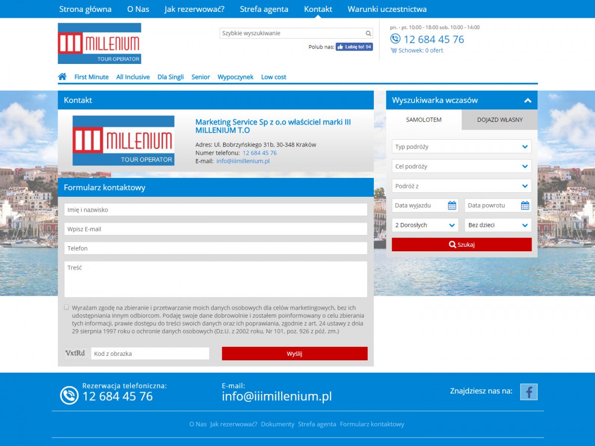The height and width of the screenshot is (446, 595).
Task: Open the Cel podróży dropdown
Action: (462, 167)
